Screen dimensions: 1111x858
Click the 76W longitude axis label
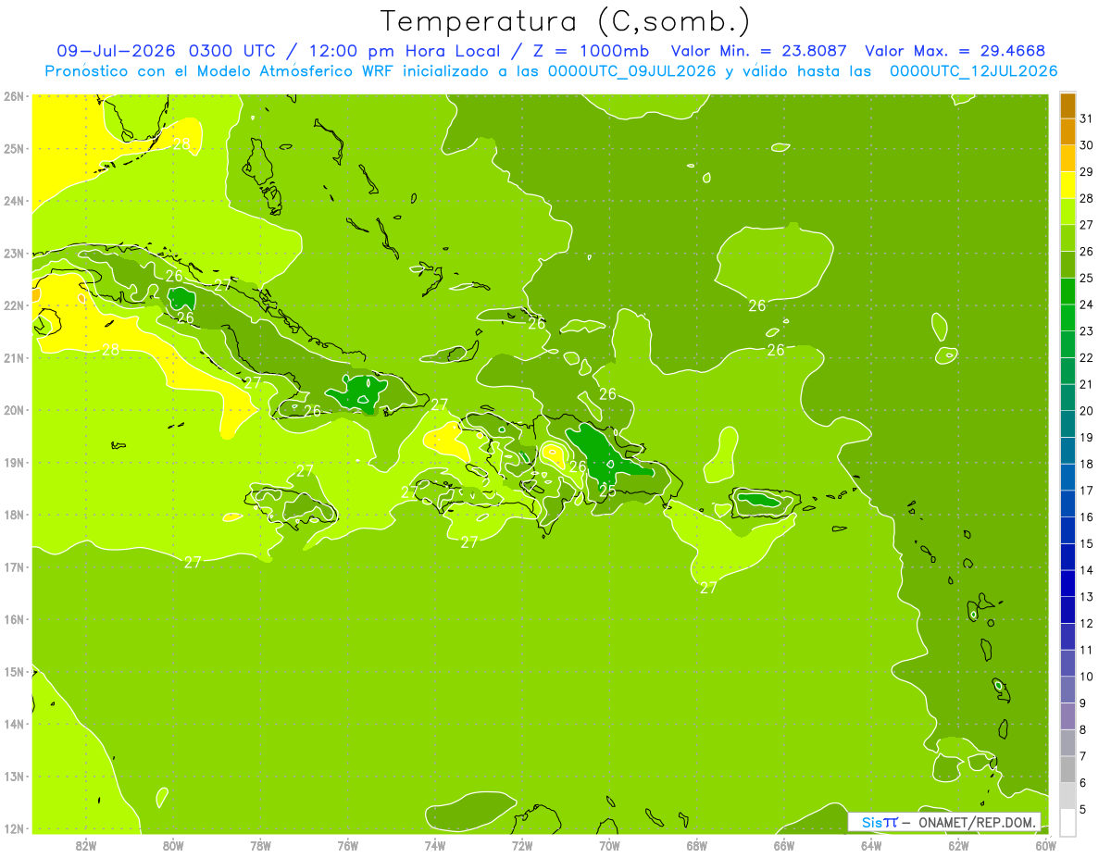tap(347, 845)
